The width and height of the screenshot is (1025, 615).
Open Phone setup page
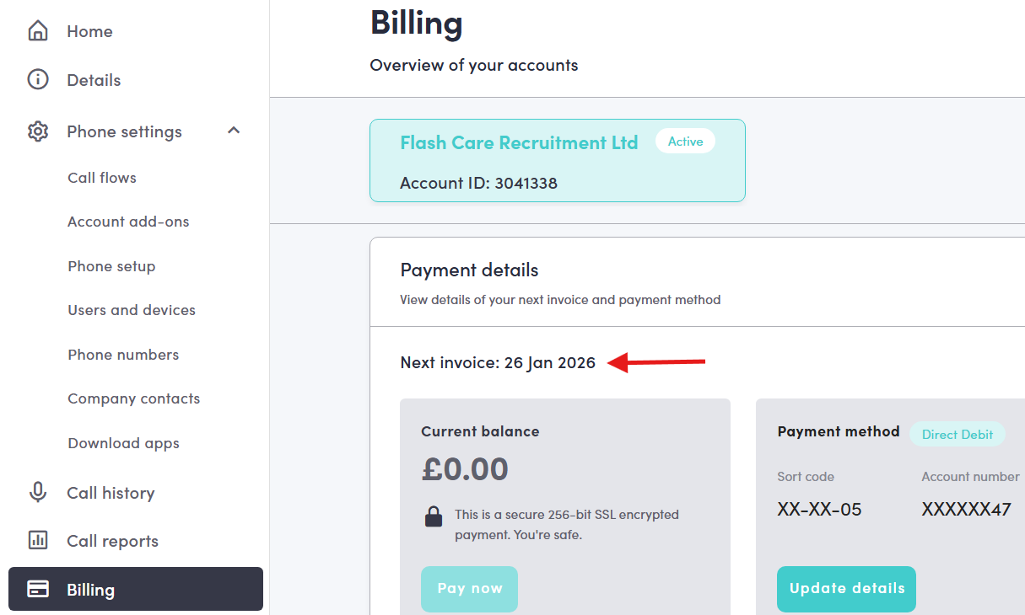(111, 266)
